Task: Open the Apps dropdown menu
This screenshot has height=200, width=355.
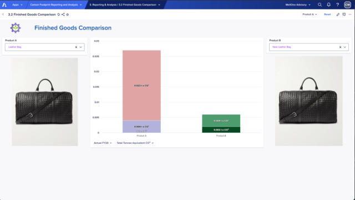Action: pos(17,5)
